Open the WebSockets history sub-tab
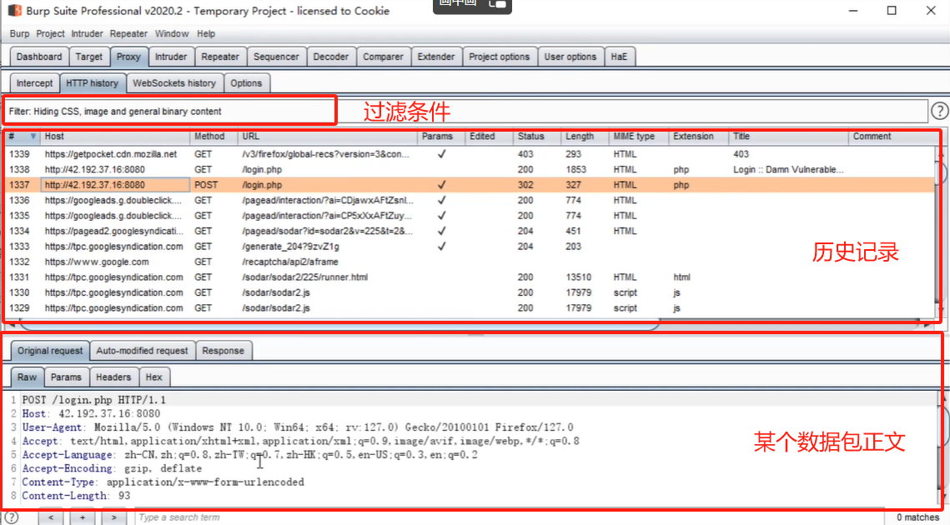This screenshot has width=950, height=525. (174, 83)
